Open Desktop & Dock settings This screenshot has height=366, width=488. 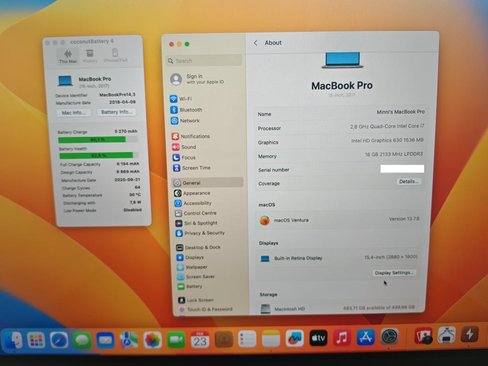pos(199,248)
